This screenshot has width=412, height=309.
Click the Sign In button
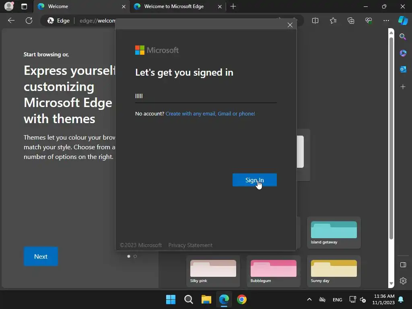click(x=254, y=180)
